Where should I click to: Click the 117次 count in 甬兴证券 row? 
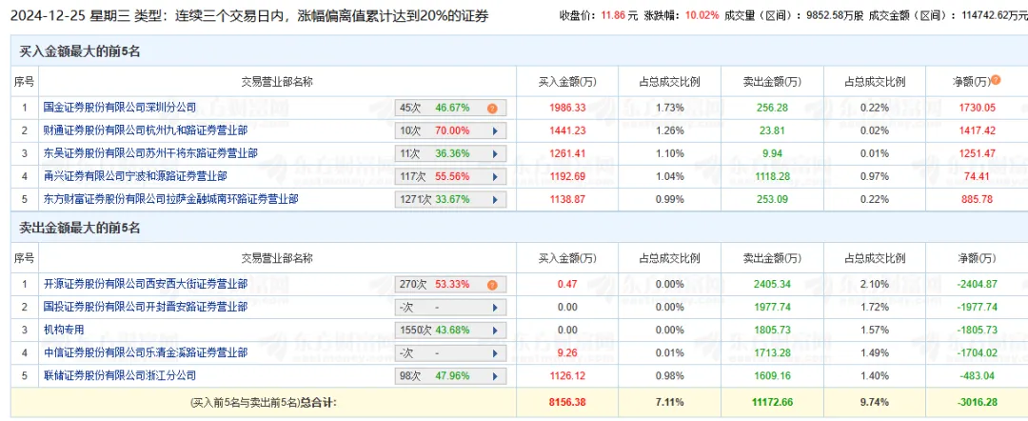click(x=413, y=176)
